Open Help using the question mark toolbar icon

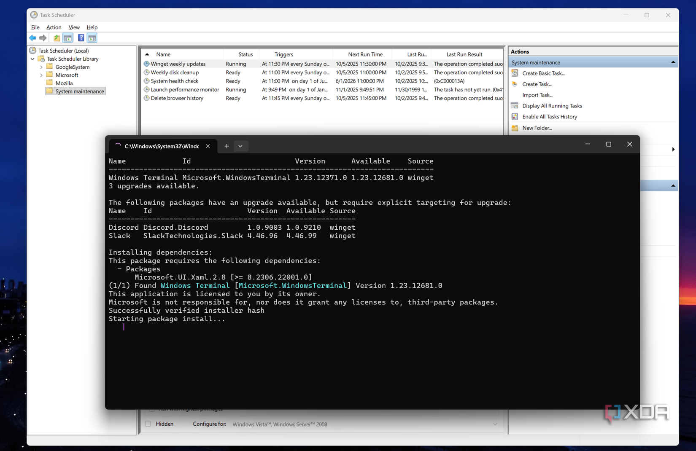[x=81, y=38]
